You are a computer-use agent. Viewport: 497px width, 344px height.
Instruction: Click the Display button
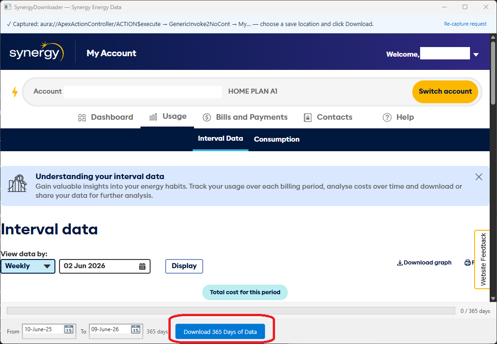[184, 266]
